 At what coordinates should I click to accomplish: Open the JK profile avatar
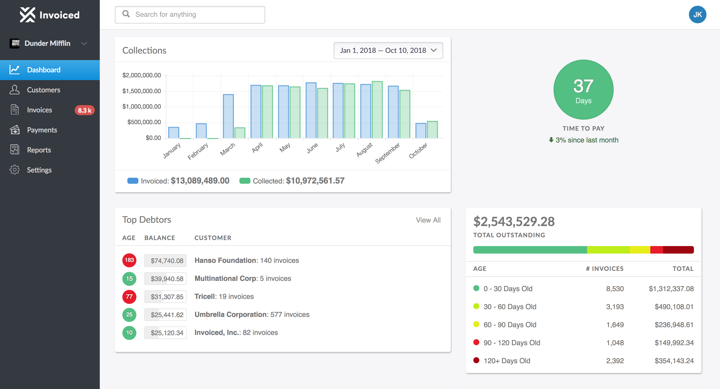click(697, 14)
